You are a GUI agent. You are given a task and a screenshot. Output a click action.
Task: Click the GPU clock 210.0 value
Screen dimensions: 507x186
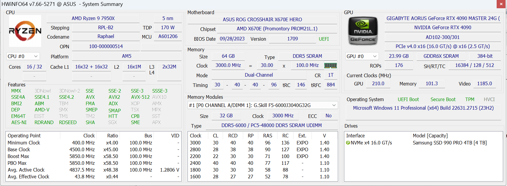click(378, 83)
